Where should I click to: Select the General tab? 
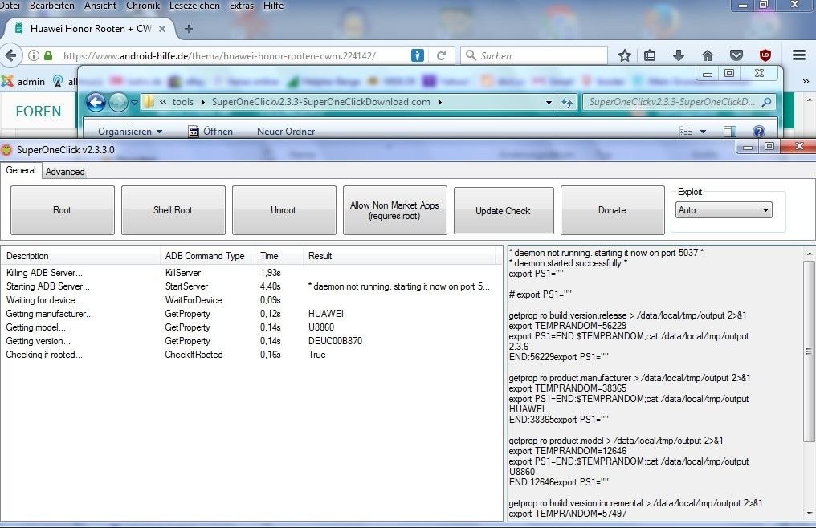coord(21,170)
